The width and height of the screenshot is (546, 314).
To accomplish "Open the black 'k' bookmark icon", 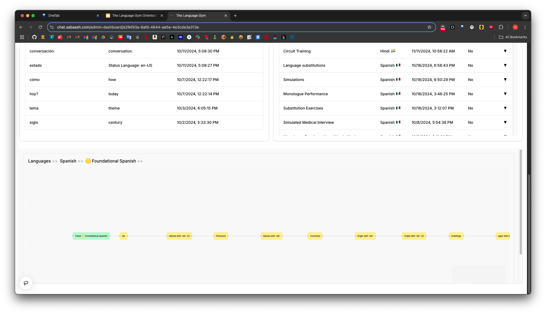I will [284, 37].
